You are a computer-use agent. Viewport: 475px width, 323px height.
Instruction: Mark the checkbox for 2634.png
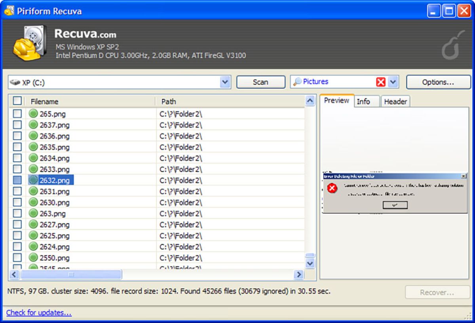pos(17,158)
